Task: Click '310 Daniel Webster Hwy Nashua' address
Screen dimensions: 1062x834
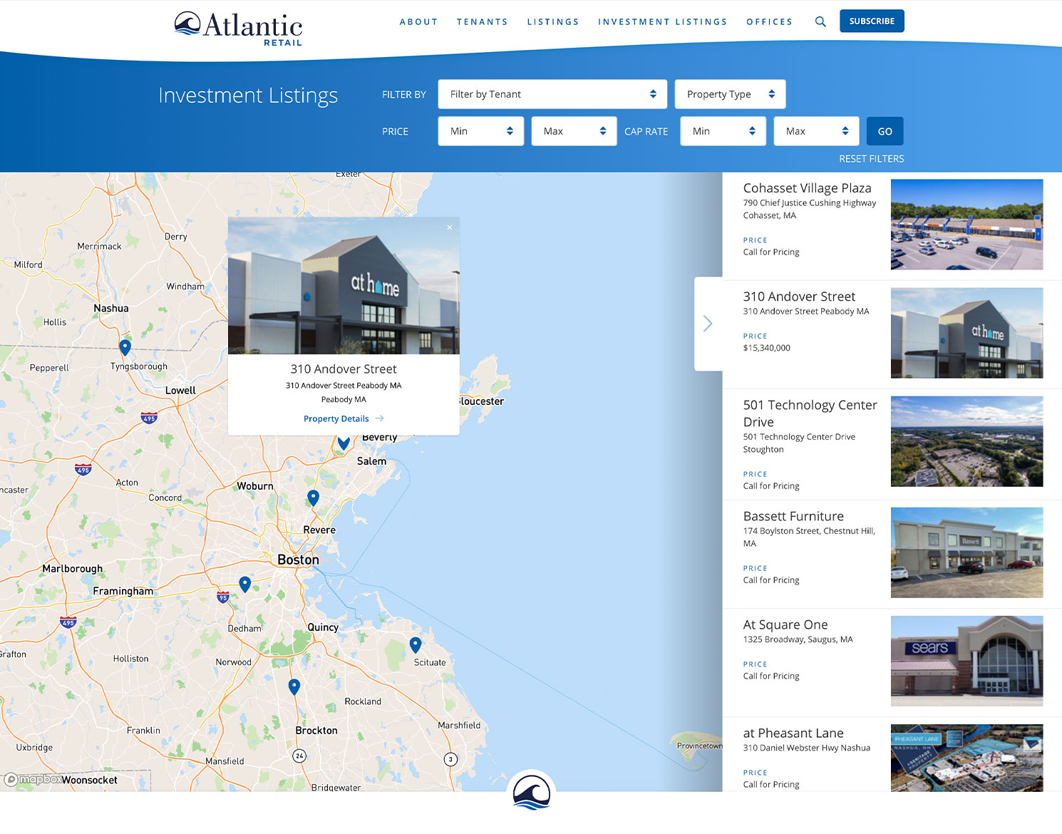Action: [x=807, y=748]
